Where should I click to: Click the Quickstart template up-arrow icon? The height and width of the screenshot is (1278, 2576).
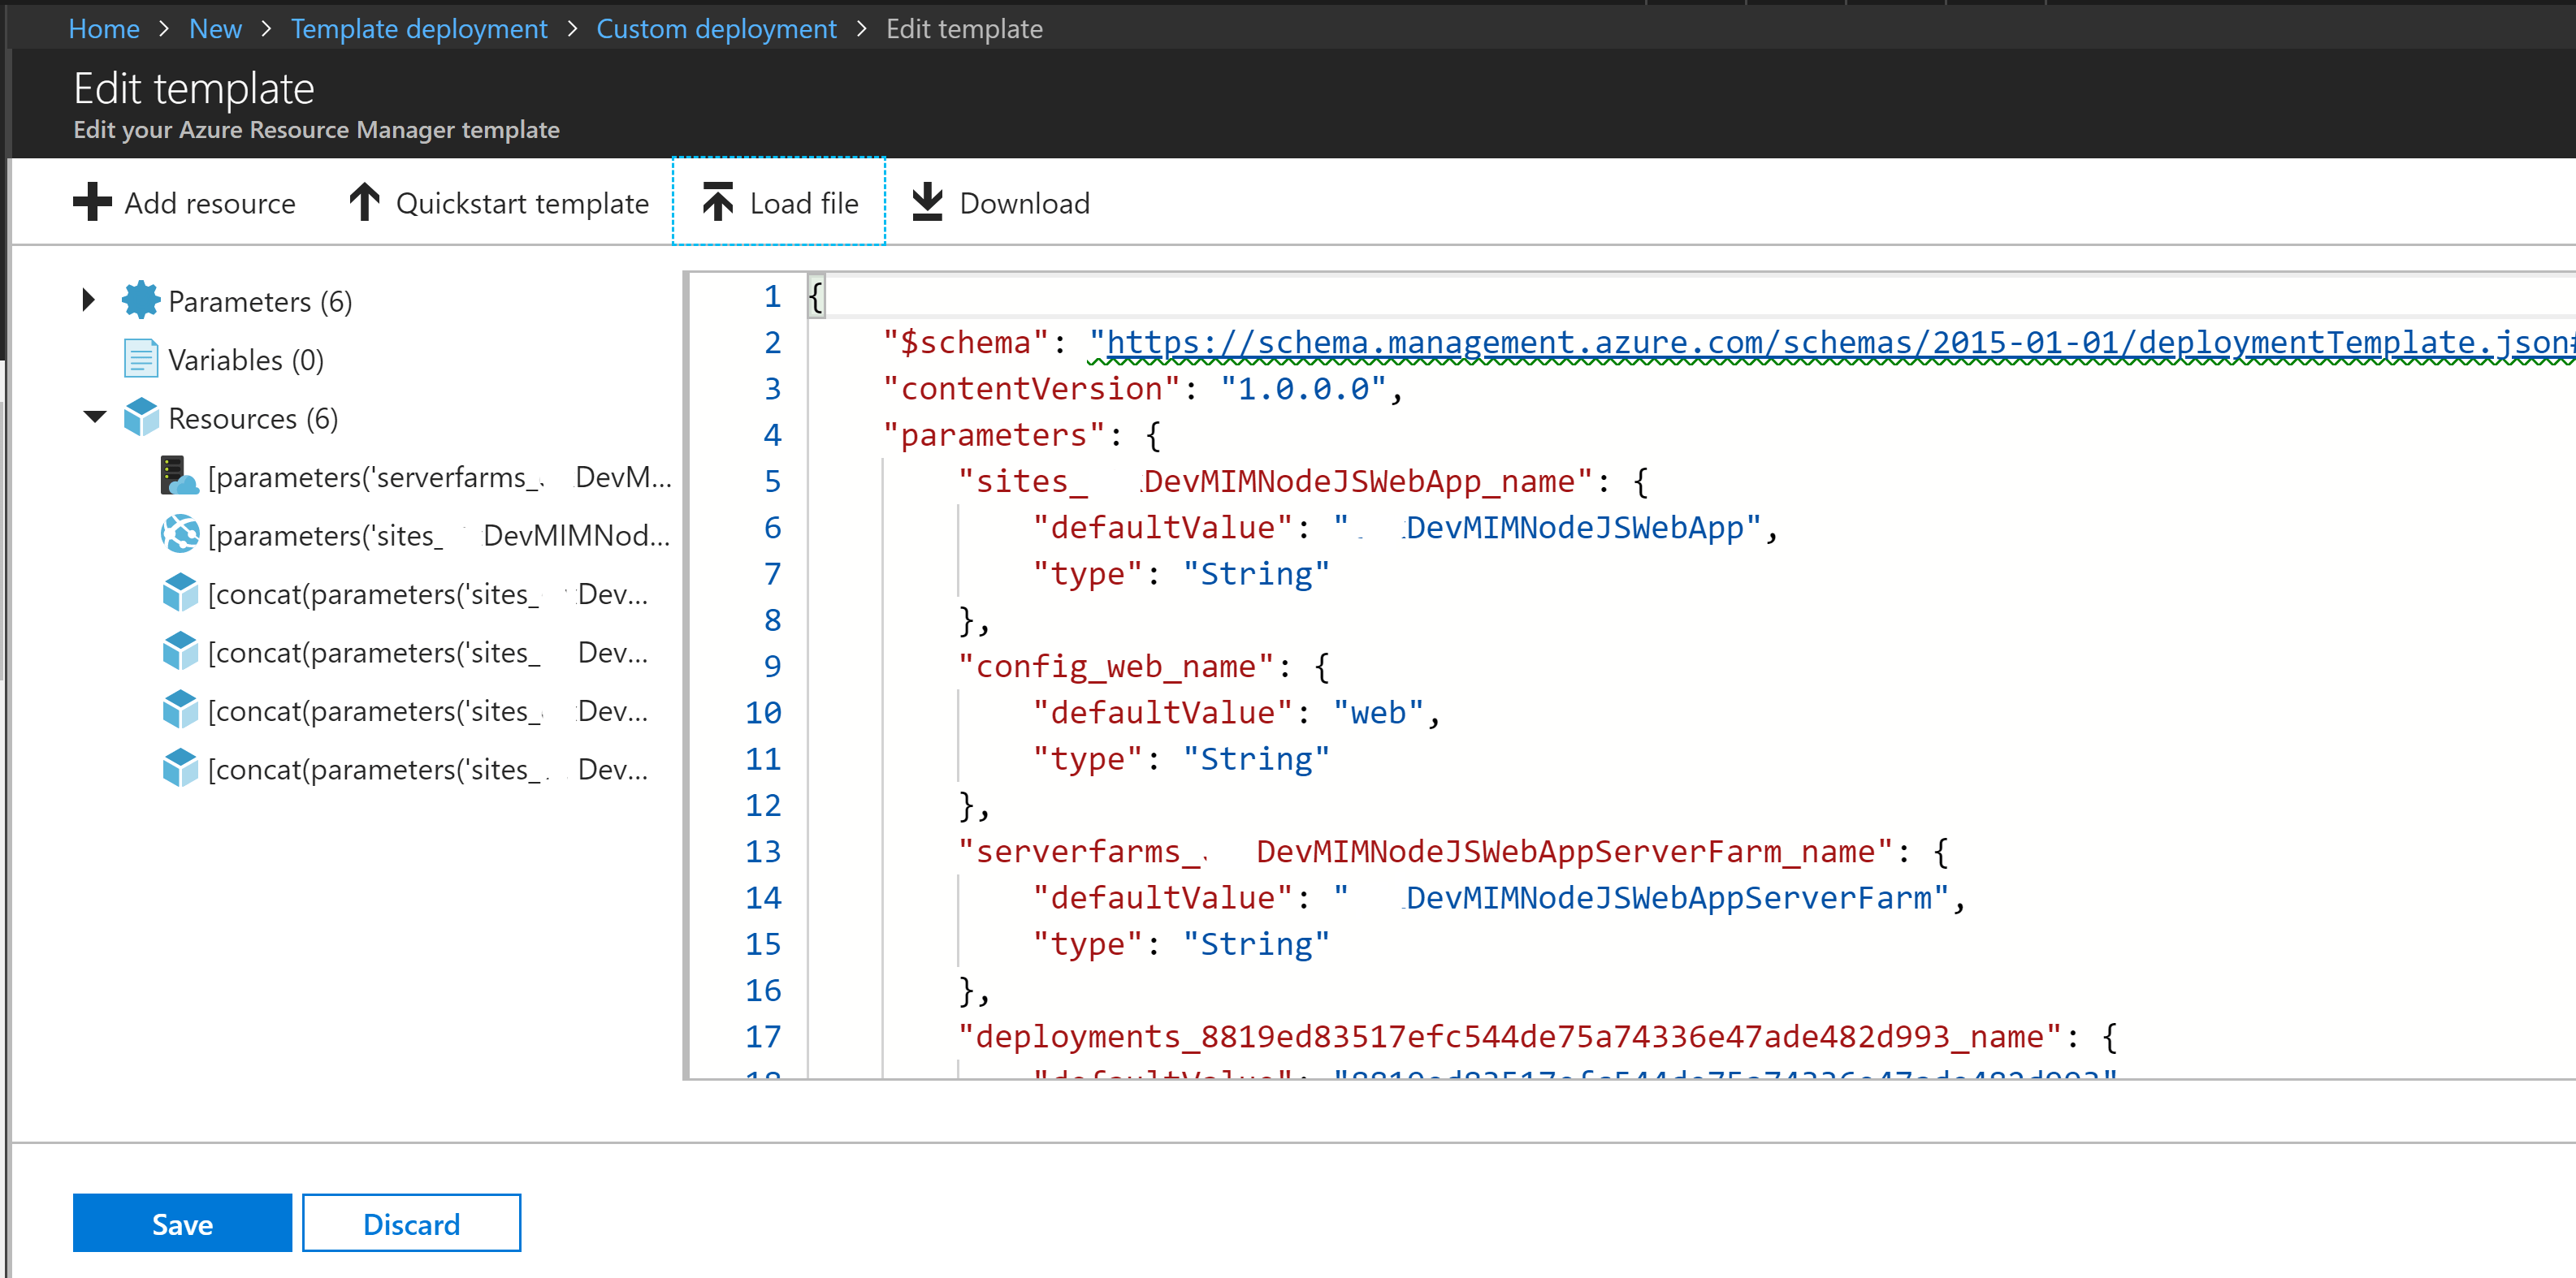pos(364,202)
